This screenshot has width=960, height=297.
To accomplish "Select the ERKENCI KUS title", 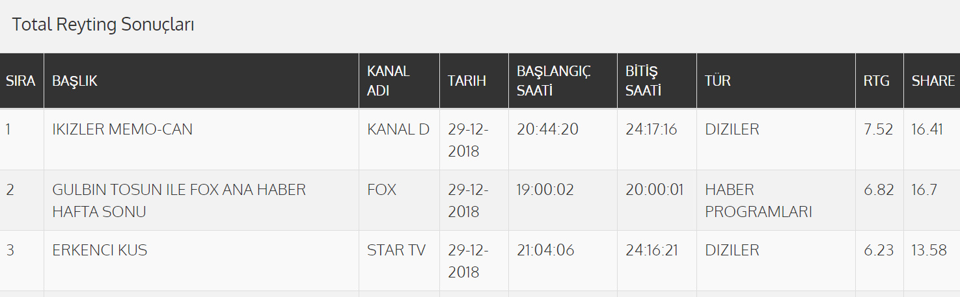I will click(100, 250).
